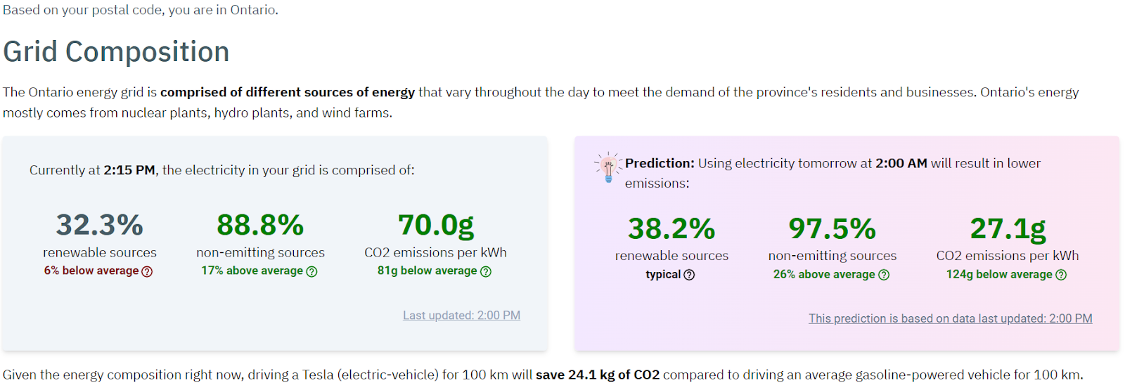The height and width of the screenshot is (383, 1125).
Task: Open help icon next to "26% above average"
Action: tap(884, 275)
